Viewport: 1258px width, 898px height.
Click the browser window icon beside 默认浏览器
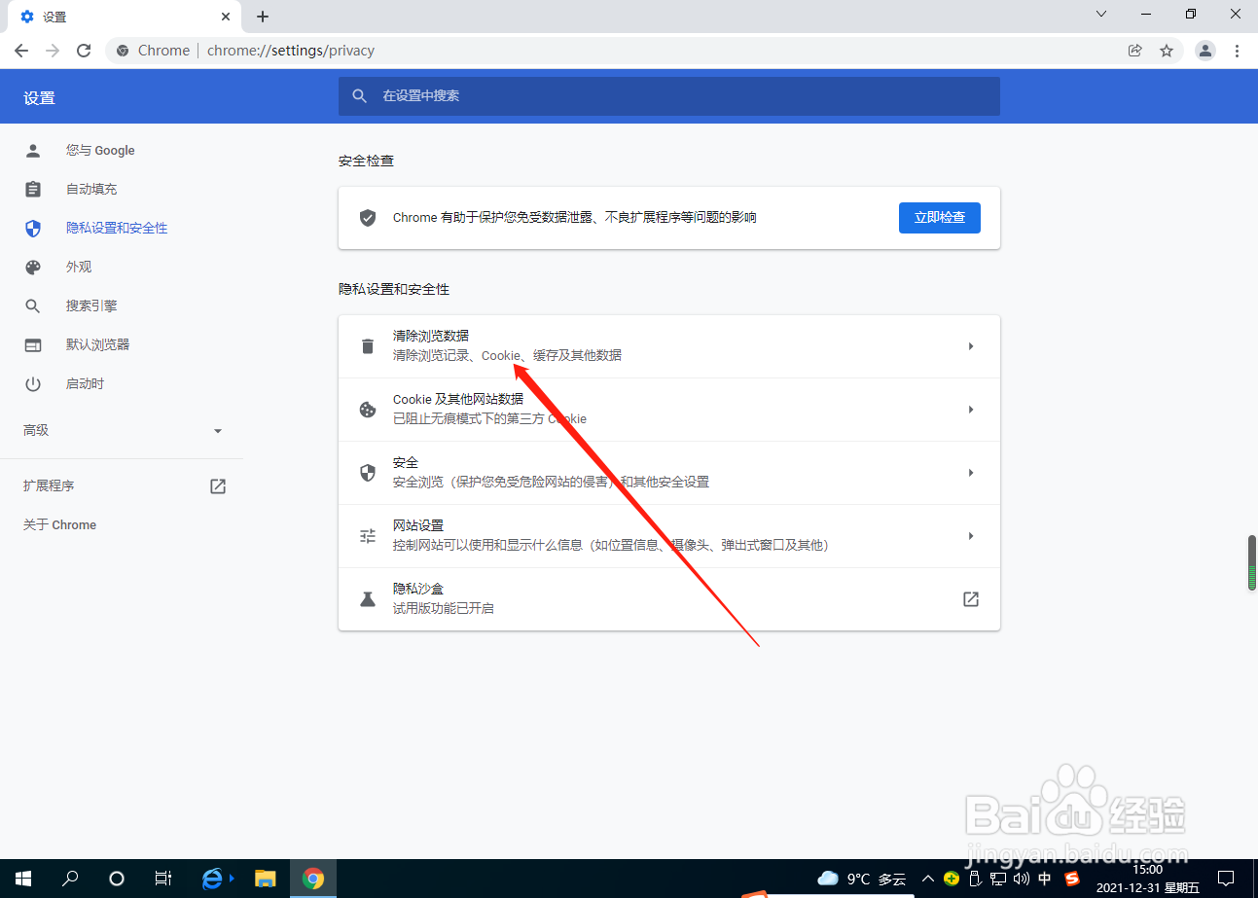pyautogui.click(x=33, y=344)
